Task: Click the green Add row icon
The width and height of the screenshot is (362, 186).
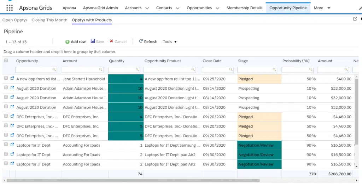Action: (67, 42)
